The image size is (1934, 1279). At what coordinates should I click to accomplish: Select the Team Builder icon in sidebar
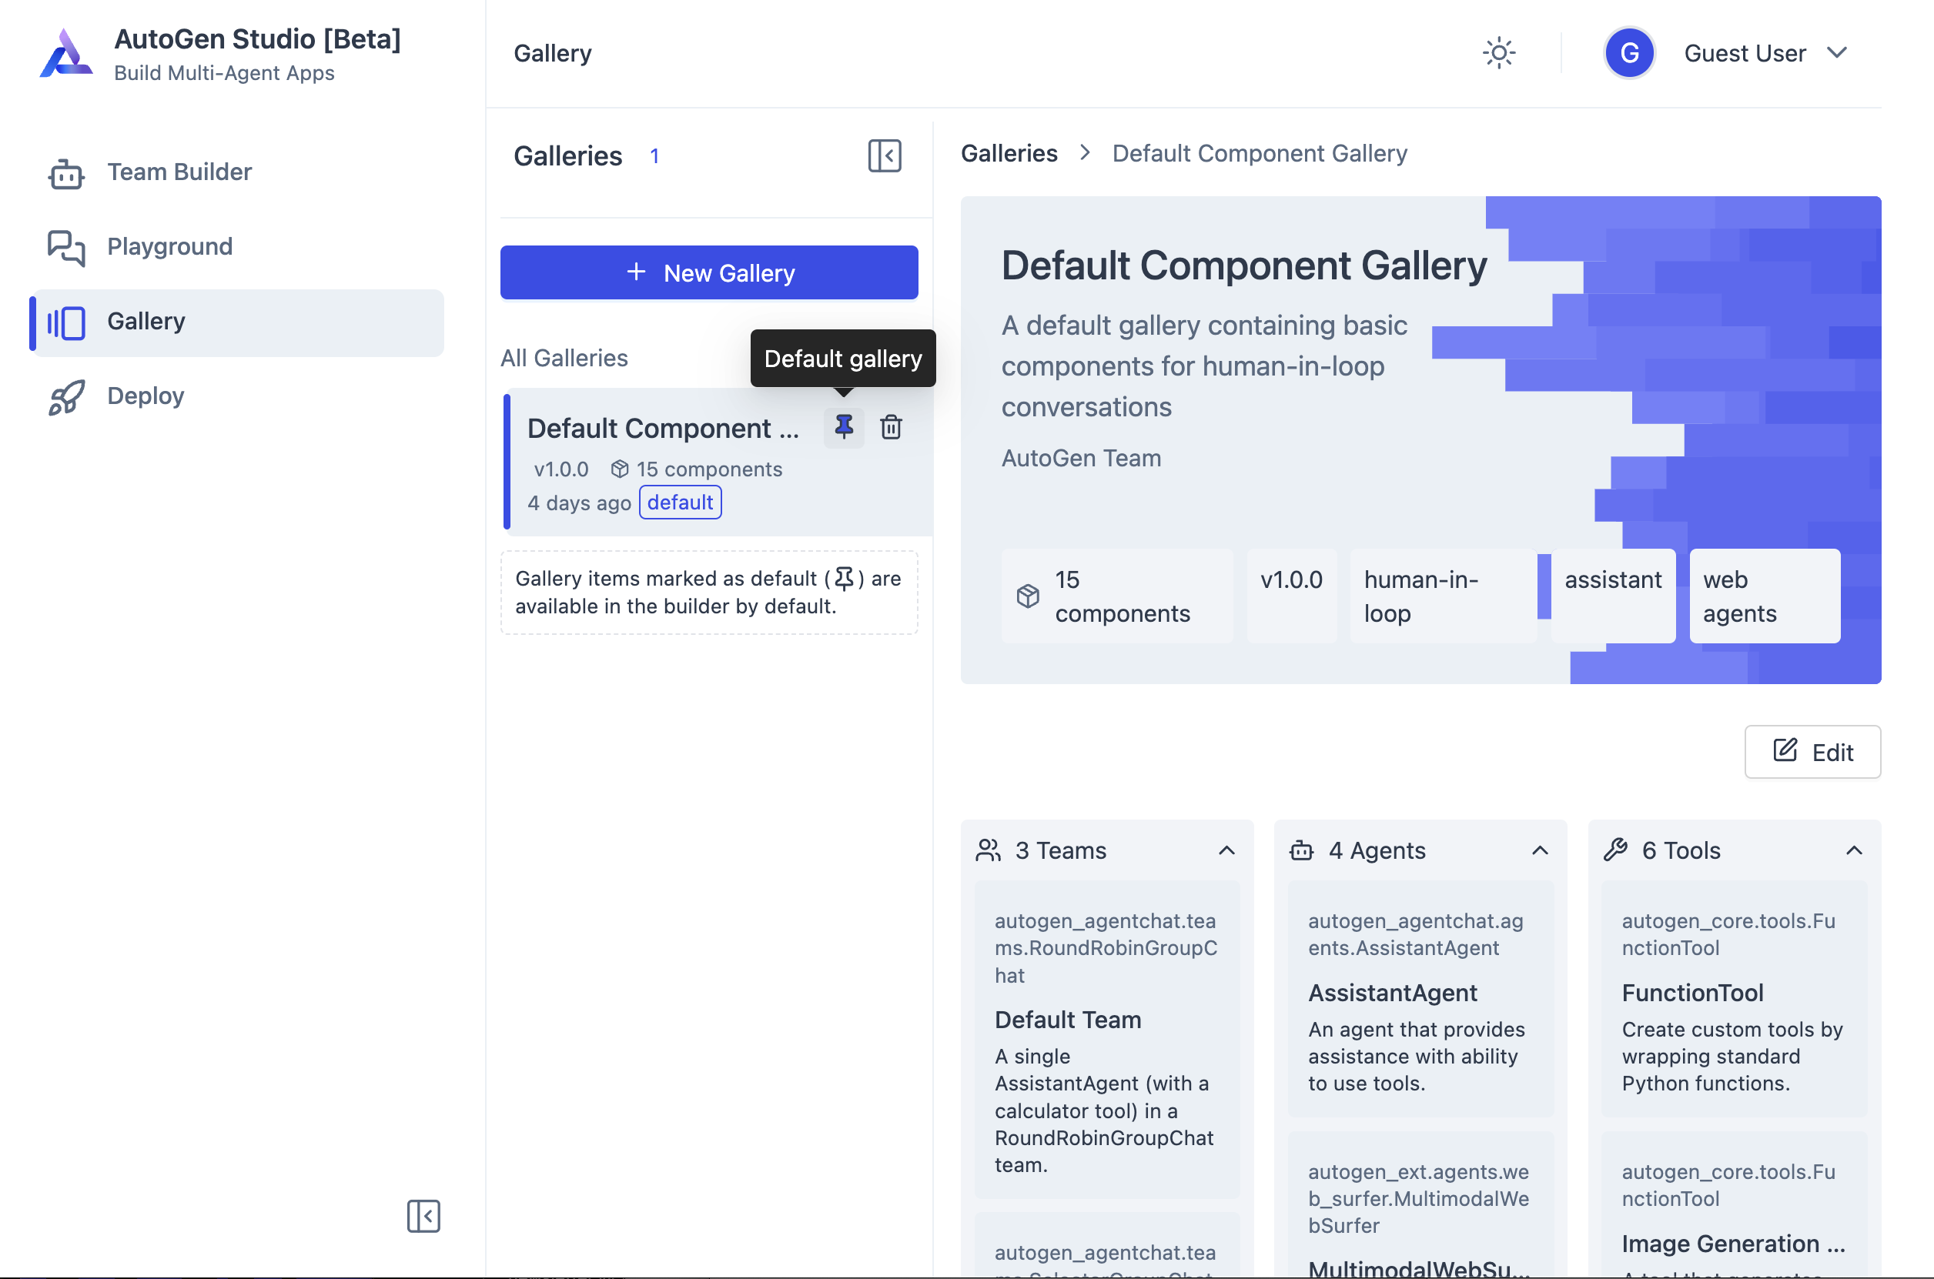pos(65,173)
